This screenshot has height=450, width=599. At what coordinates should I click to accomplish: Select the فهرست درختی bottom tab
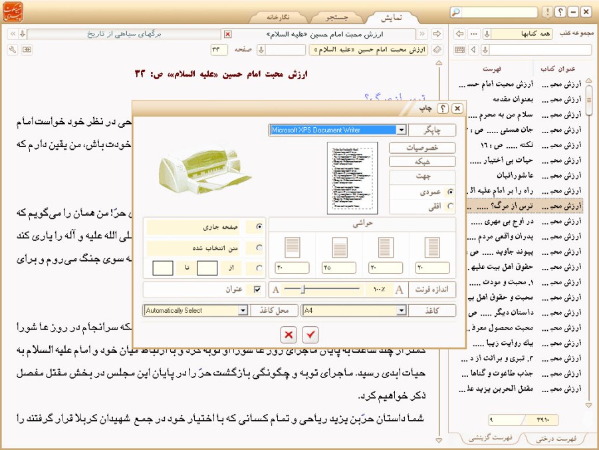(x=556, y=438)
